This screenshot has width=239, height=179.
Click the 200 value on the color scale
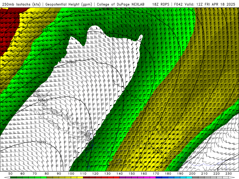(192, 174)
